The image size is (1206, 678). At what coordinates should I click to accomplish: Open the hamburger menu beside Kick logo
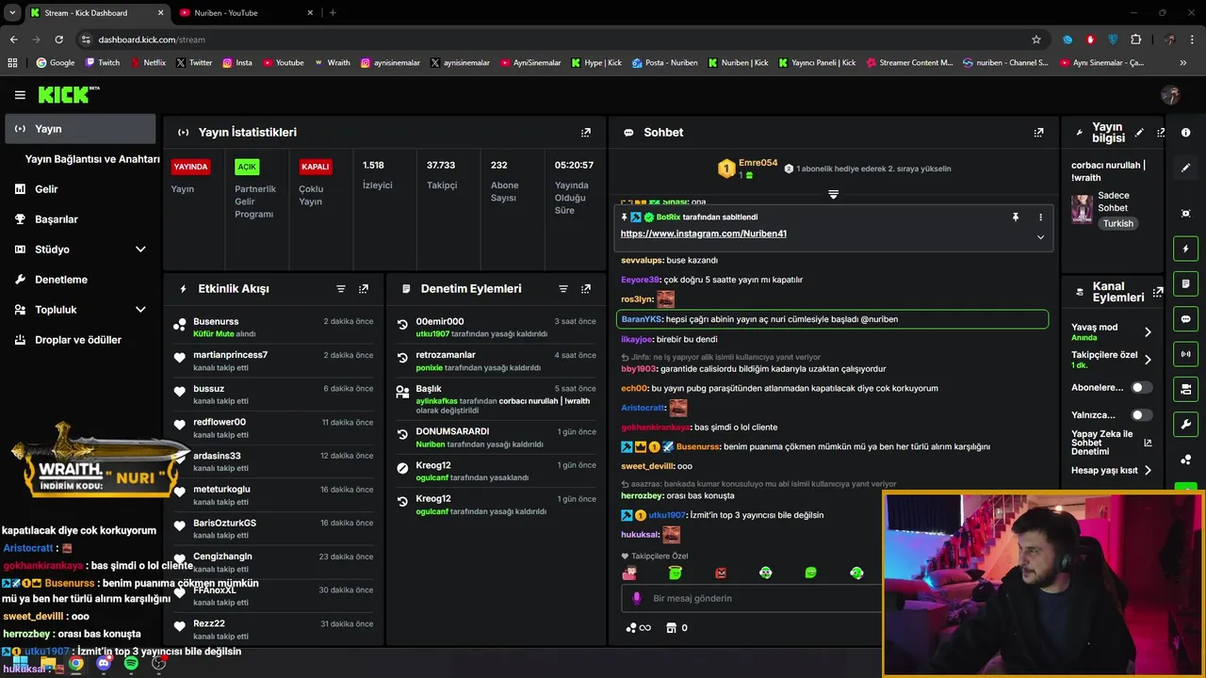tap(20, 95)
